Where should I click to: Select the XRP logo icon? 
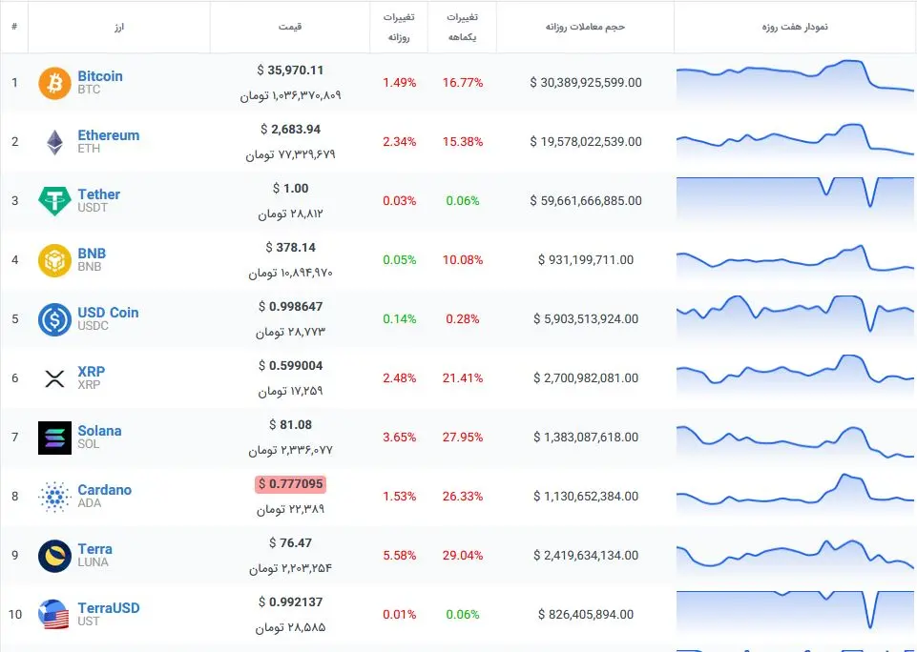click(54, 378)
